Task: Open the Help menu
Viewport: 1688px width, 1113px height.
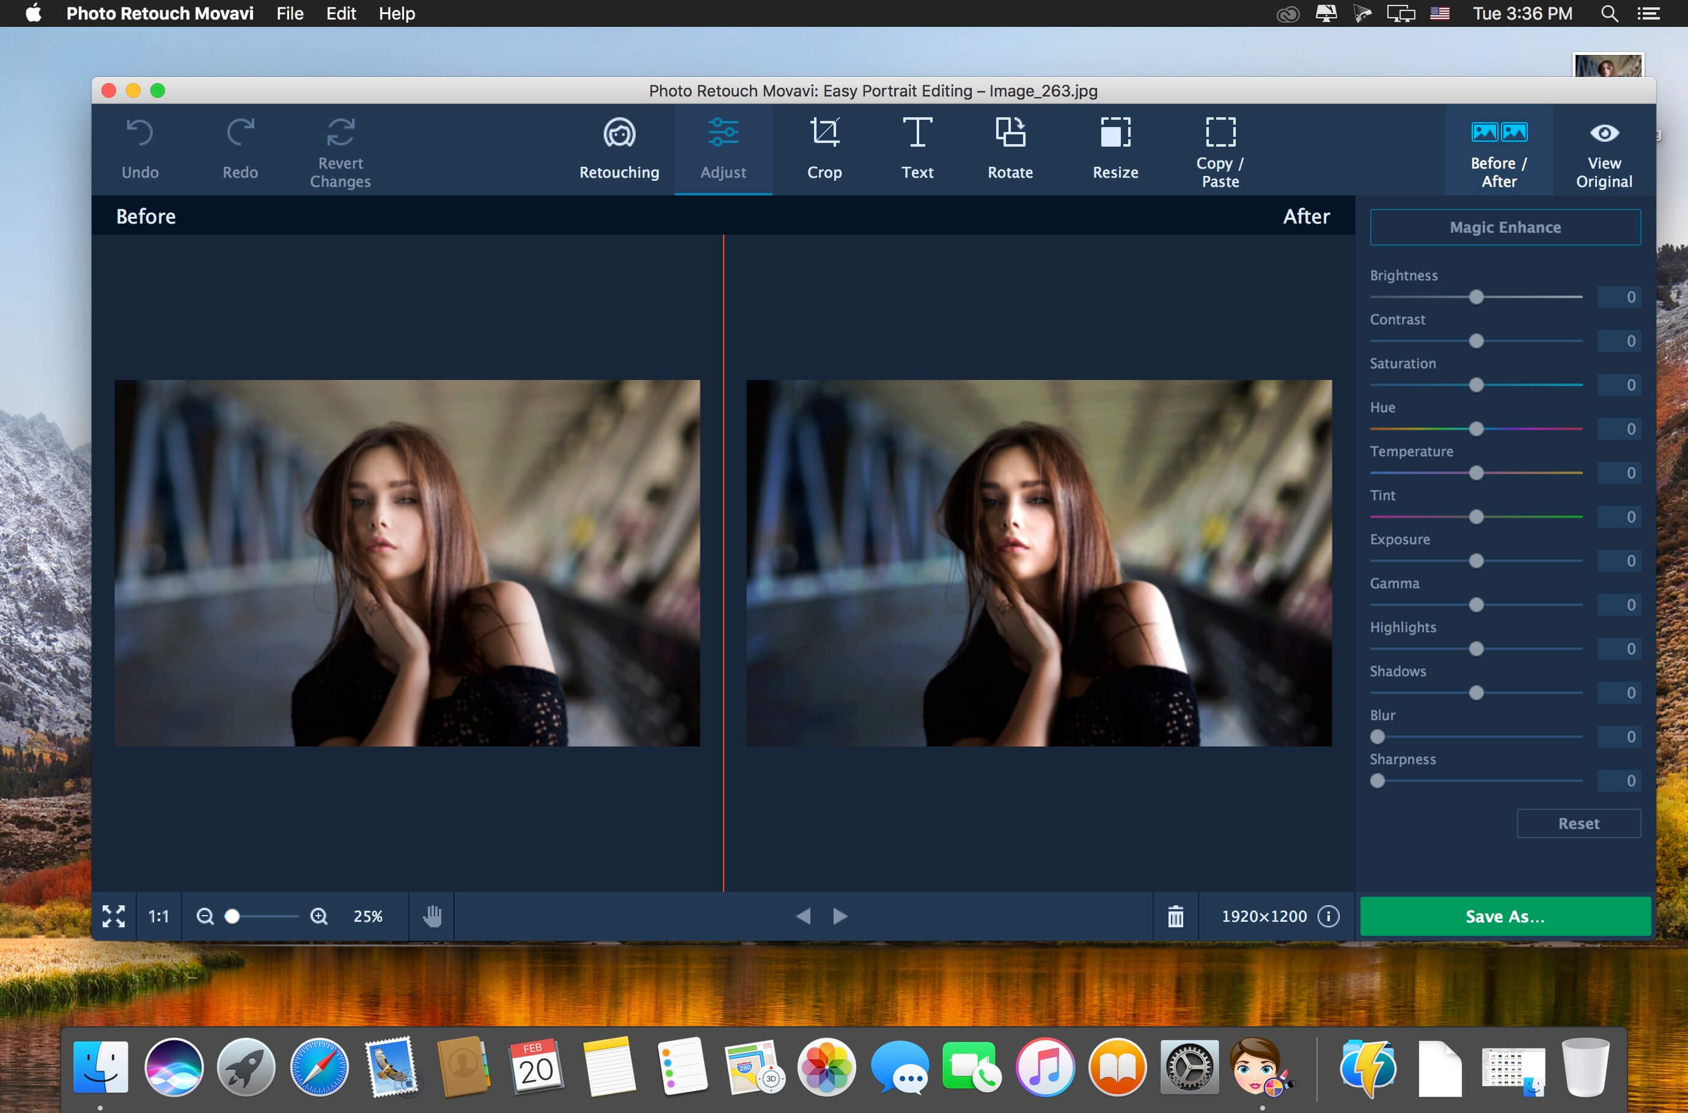Action: [x=396, y=13]
